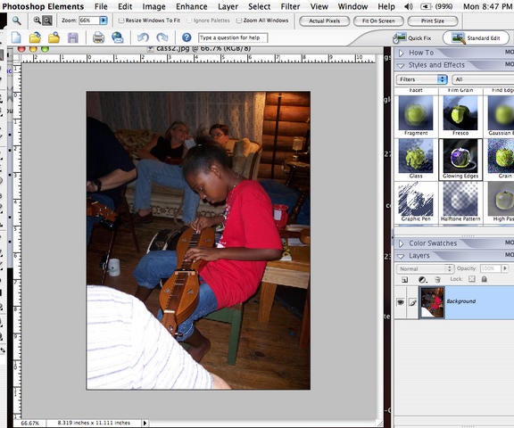This screenshot has width=514, height=428.
Task: Open Help with question mark icon
Action: point(187,37)
